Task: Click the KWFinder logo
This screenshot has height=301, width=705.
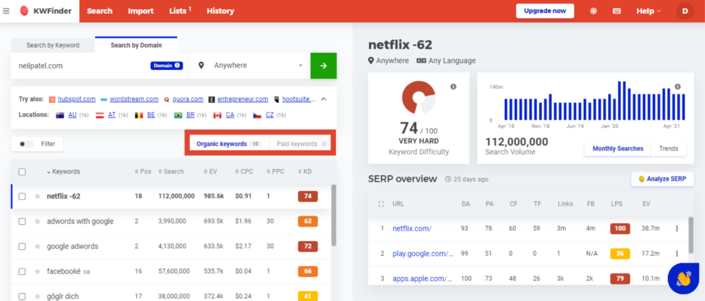Action: [x=46, y=11]
